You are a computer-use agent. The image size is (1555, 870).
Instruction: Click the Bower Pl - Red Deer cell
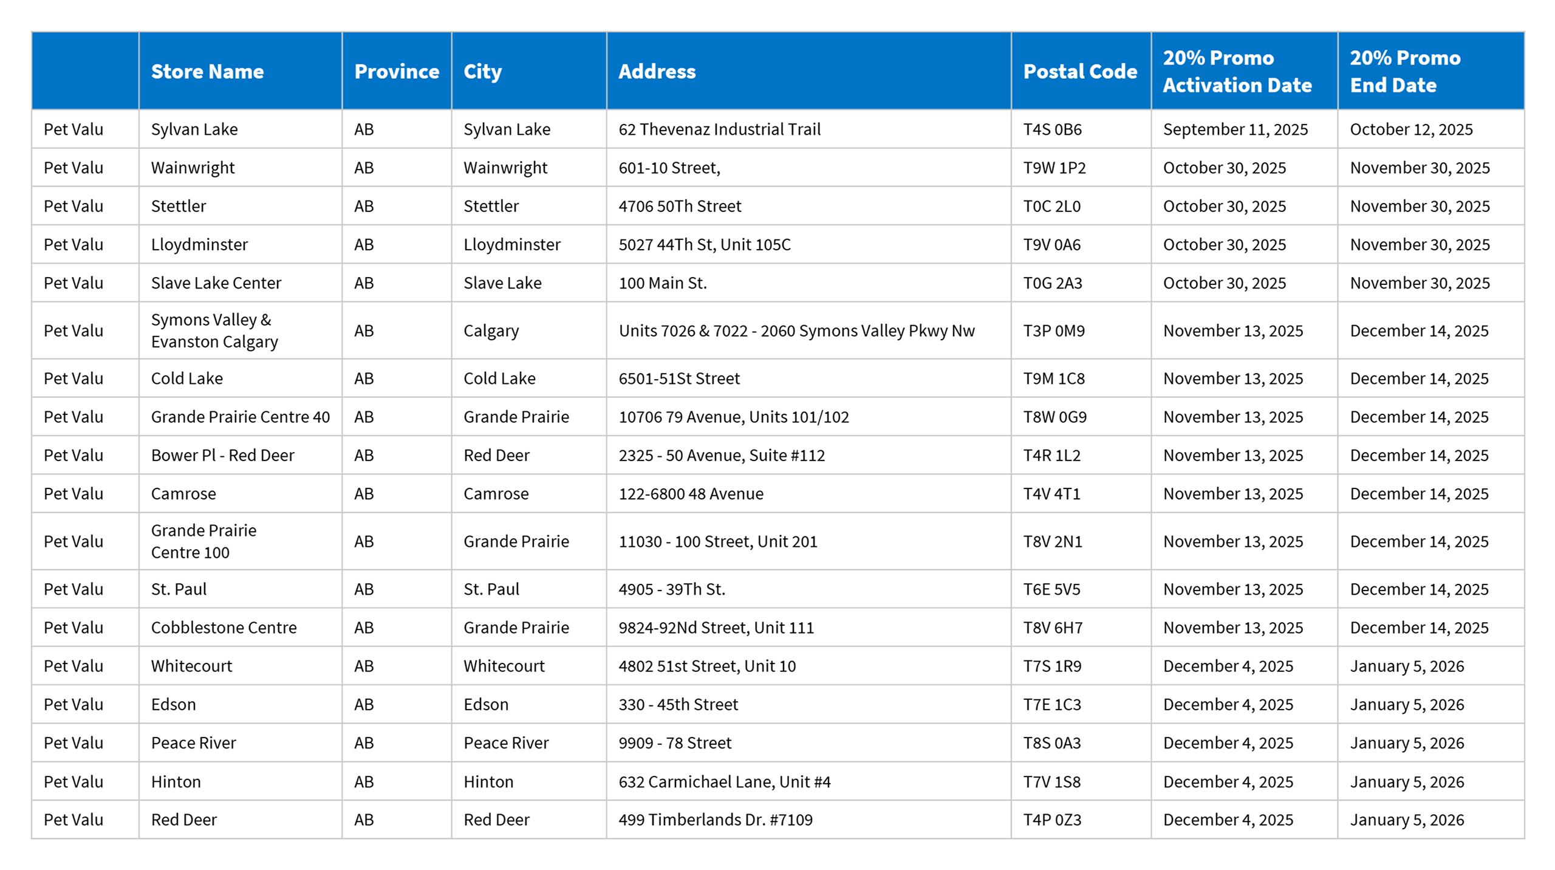(x=222, y=456)
